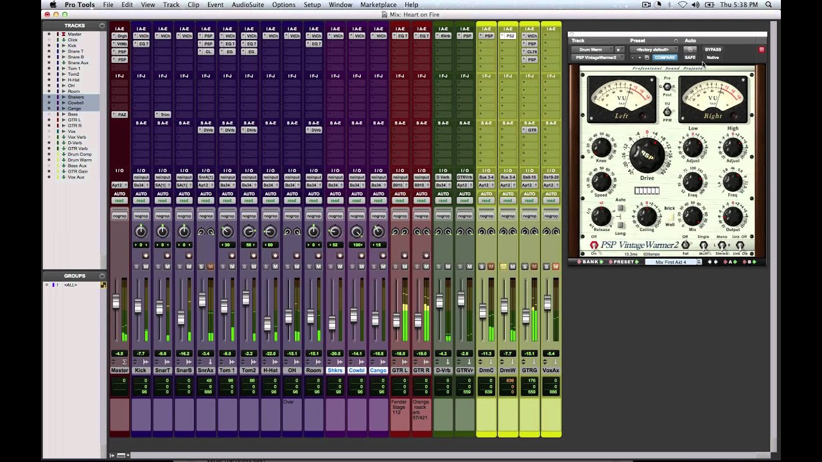Screen dimensions: 822x462
Task: Click the plugin target button in Auto section
Action: click(690, 49)
